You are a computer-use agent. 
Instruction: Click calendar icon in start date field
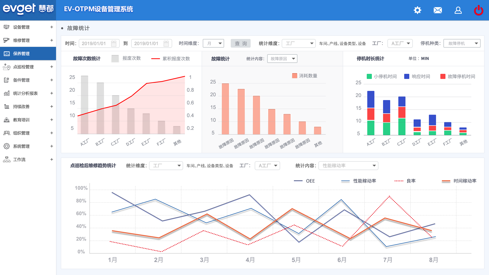[x=114, y=44]
